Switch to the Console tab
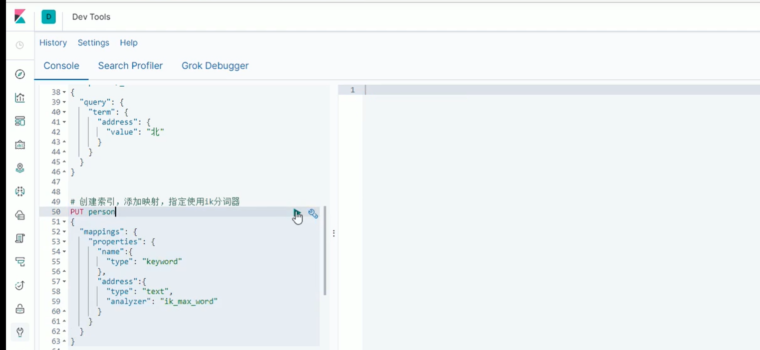 (61, 66)
